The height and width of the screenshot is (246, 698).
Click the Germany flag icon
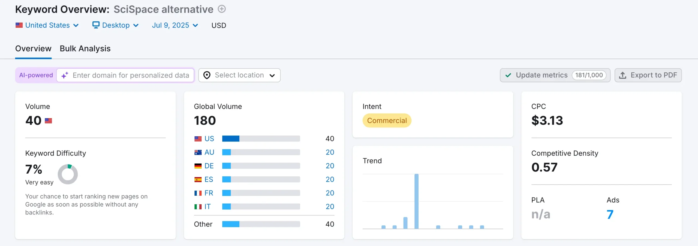point(198,166)
